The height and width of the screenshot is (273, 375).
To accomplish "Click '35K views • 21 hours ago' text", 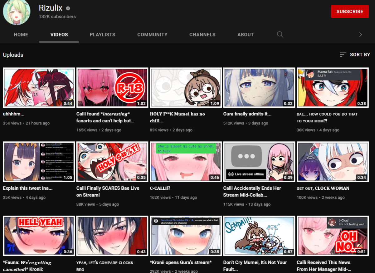I will coord(26,123).
